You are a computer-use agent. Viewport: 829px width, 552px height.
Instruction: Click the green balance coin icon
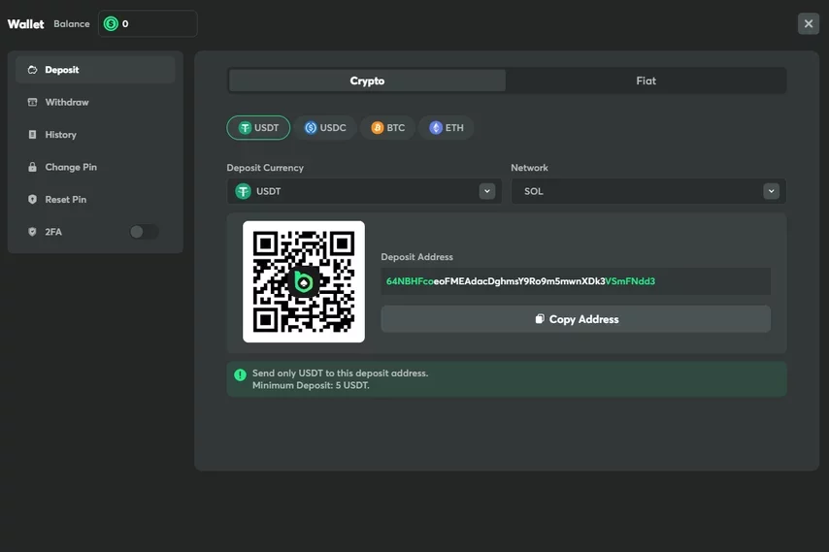[111, 23]
